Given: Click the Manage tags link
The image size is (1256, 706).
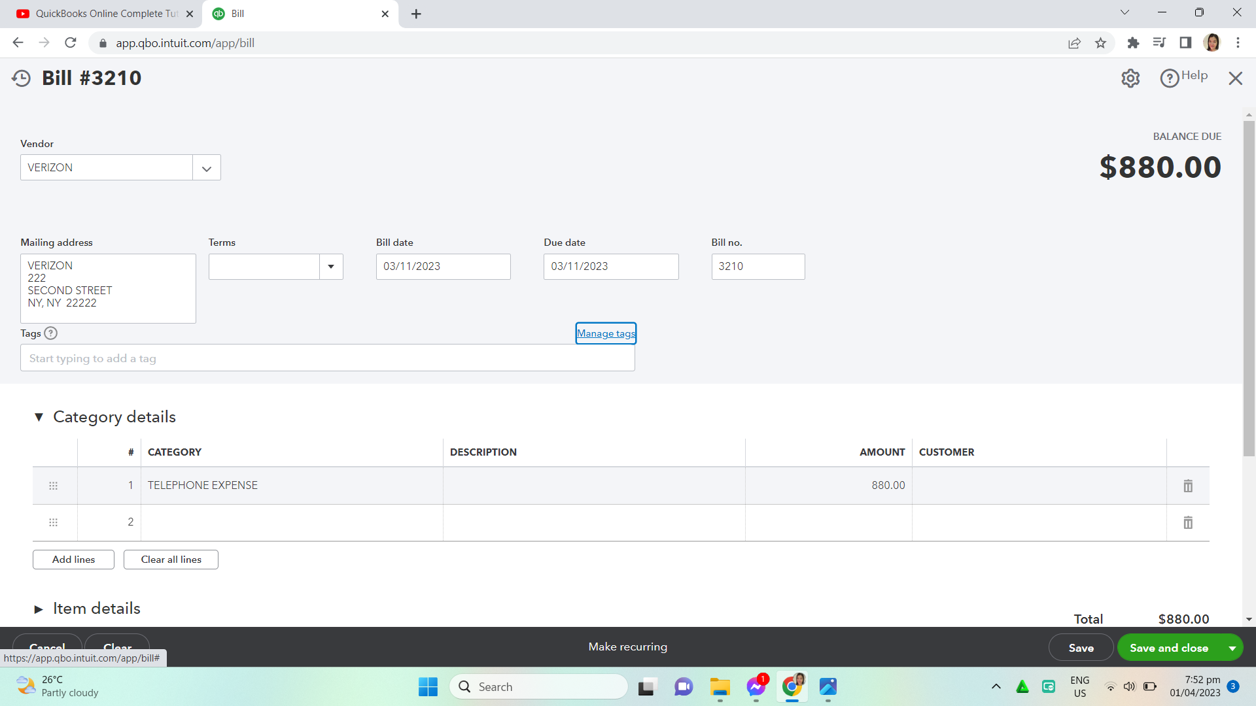Looking at the screenshot, I should click(x=606, y=333).
